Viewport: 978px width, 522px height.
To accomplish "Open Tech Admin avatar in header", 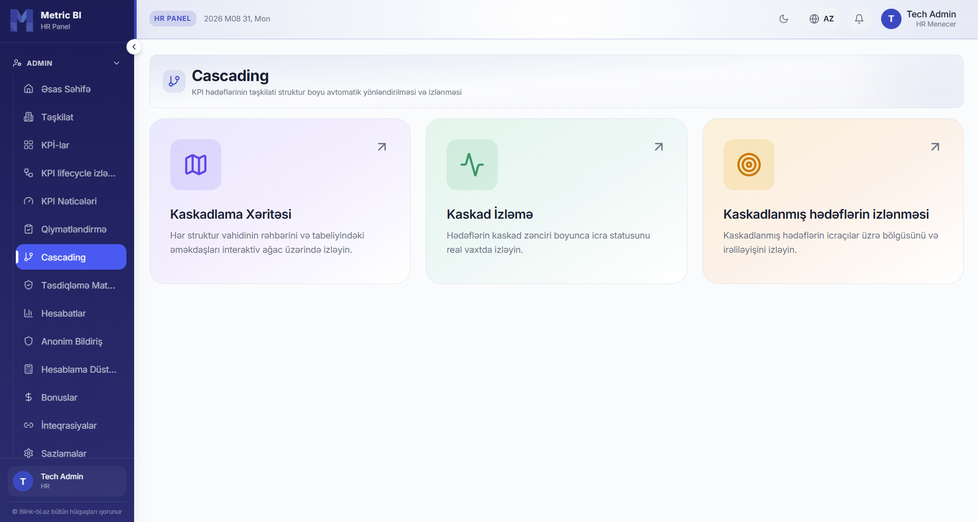I will pos(891,19).
